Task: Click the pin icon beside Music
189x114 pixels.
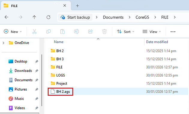Action: click(37, 99)
